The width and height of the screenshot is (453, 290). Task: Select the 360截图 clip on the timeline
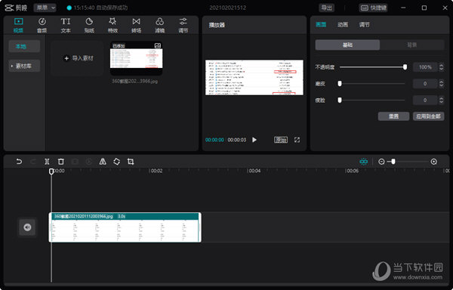(x=125, y=227)
